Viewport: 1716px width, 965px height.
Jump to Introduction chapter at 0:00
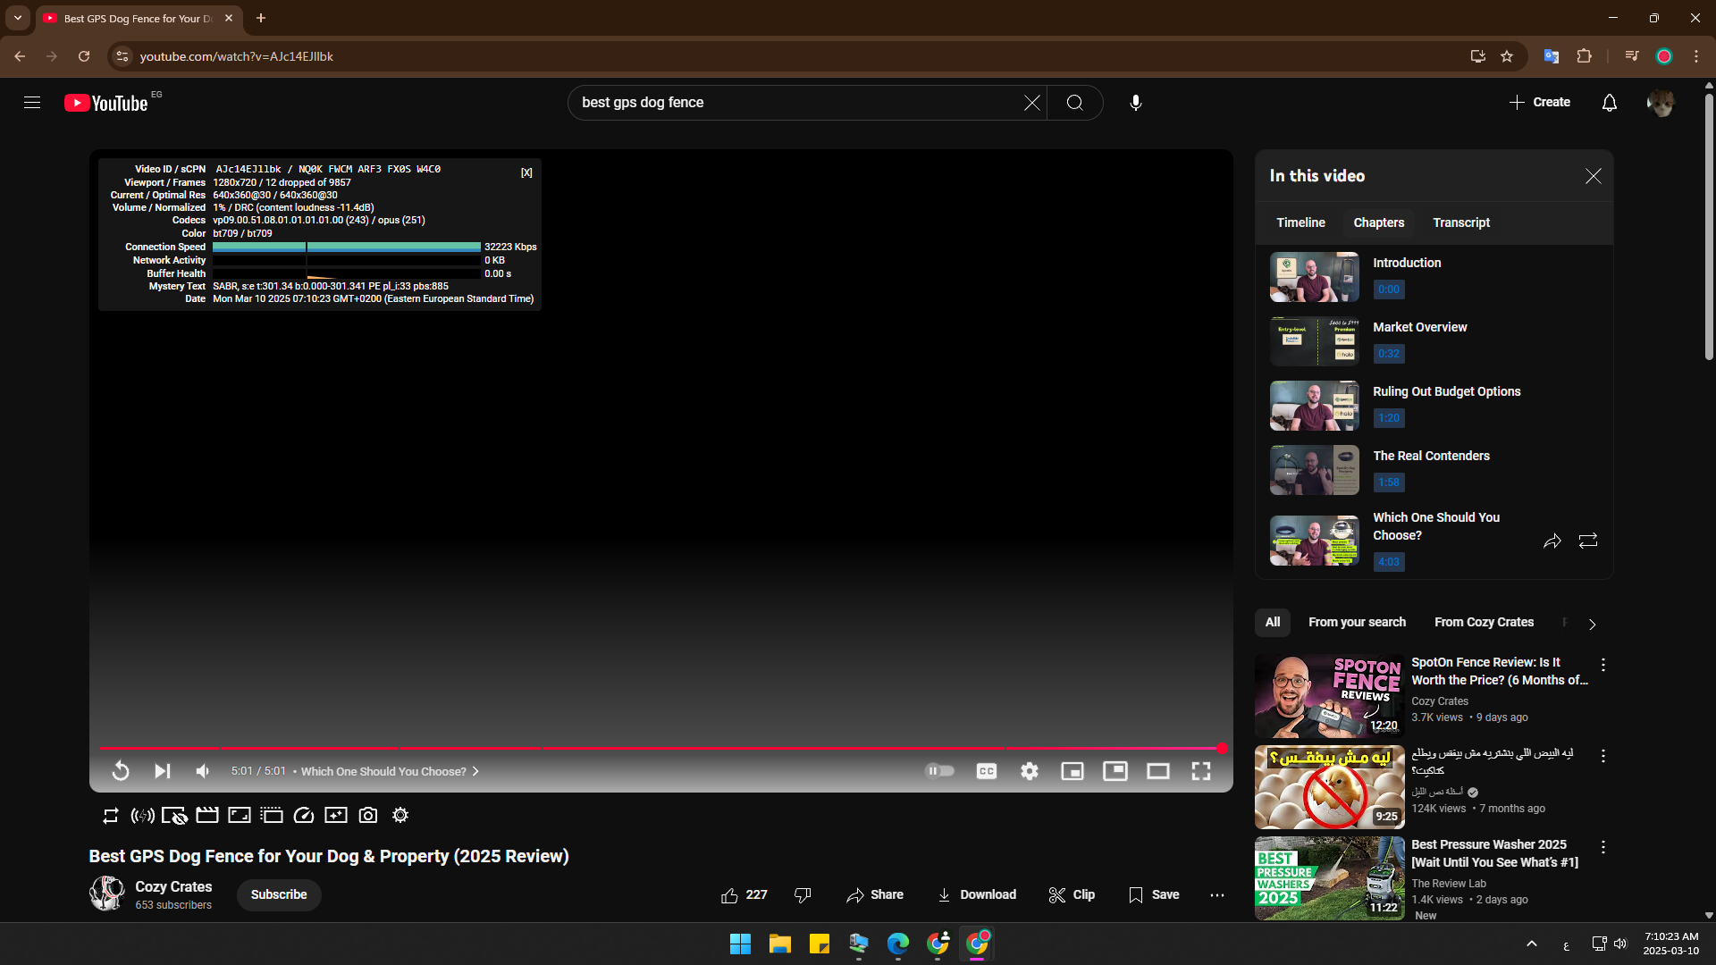[x=1434, y=277]
